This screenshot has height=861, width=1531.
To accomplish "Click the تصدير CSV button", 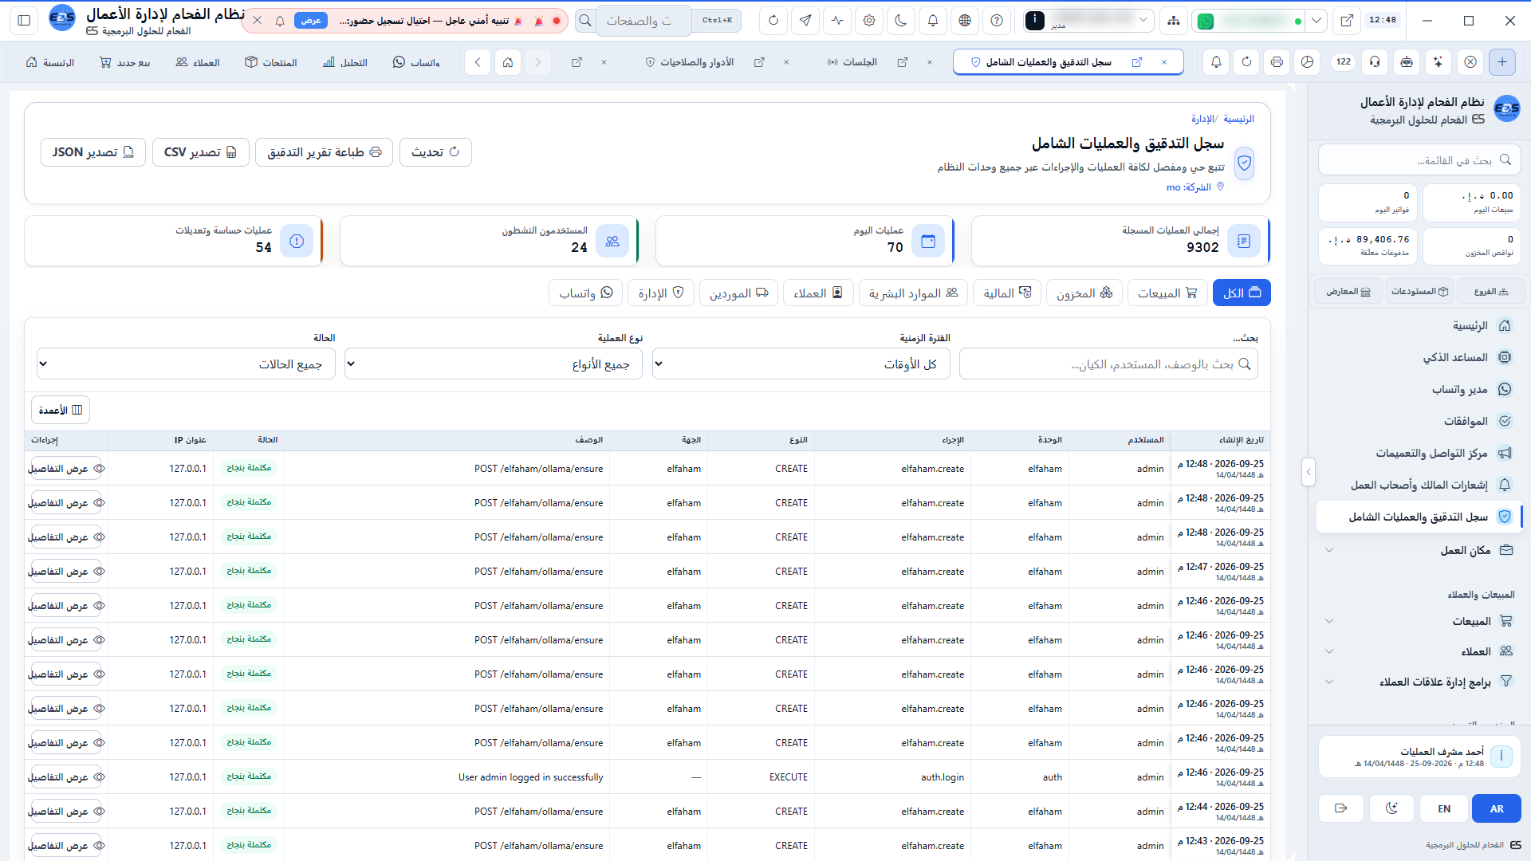I will point(200,152).
